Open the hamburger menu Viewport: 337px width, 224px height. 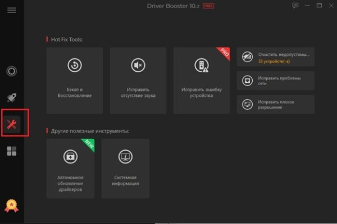(12, 10)
